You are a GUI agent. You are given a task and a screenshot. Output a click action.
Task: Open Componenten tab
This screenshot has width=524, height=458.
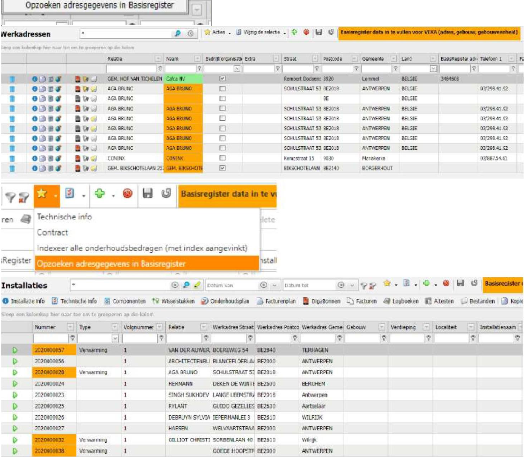click(125, 301)
